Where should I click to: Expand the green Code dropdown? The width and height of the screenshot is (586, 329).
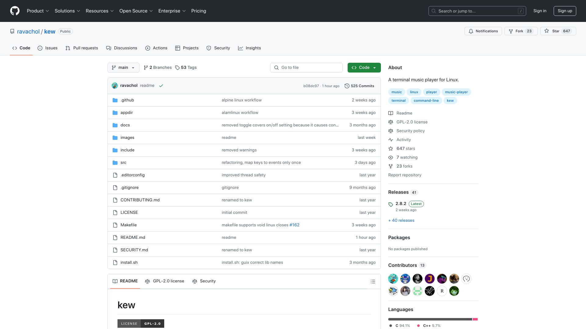pyautogui.click(x=364, y=68)
